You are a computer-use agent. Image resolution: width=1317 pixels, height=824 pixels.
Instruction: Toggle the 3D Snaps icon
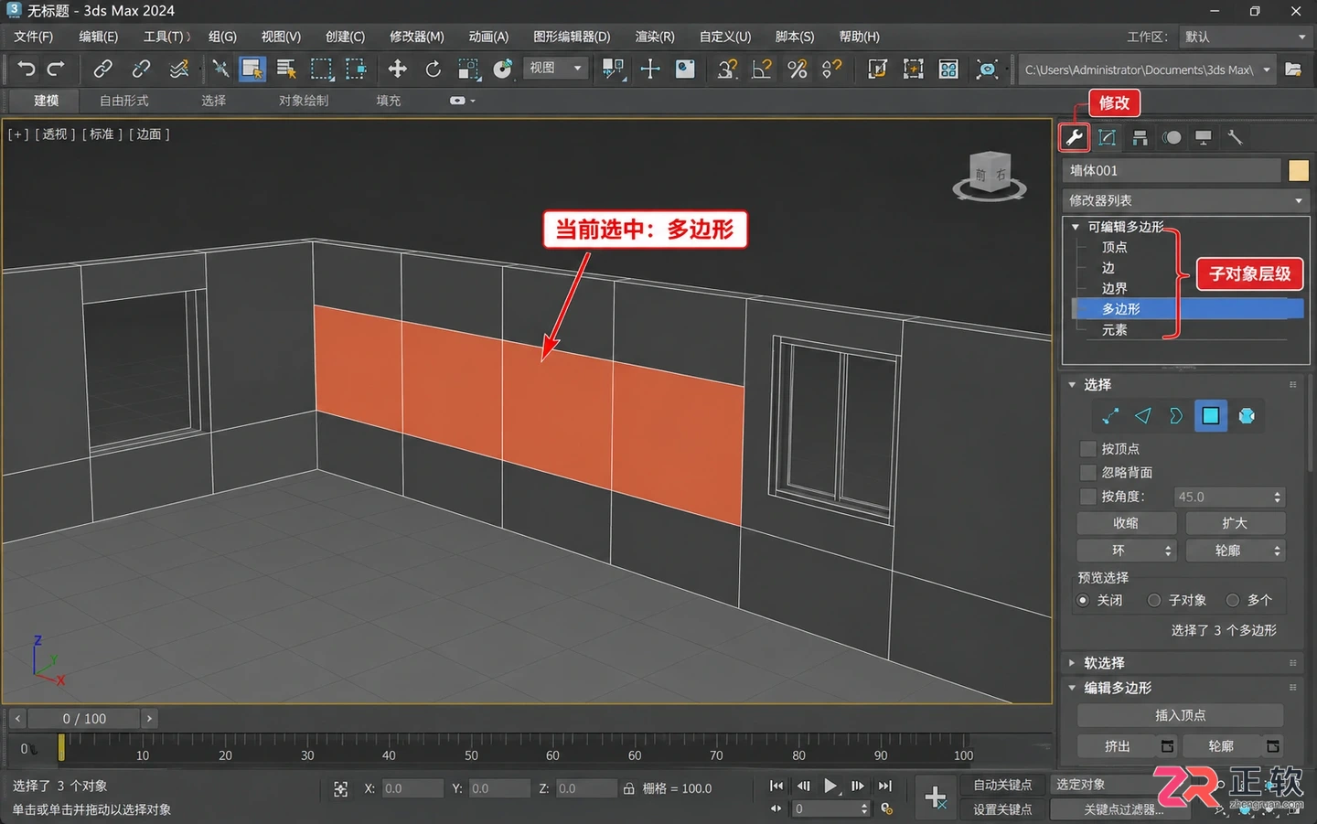tap(727, 69)
